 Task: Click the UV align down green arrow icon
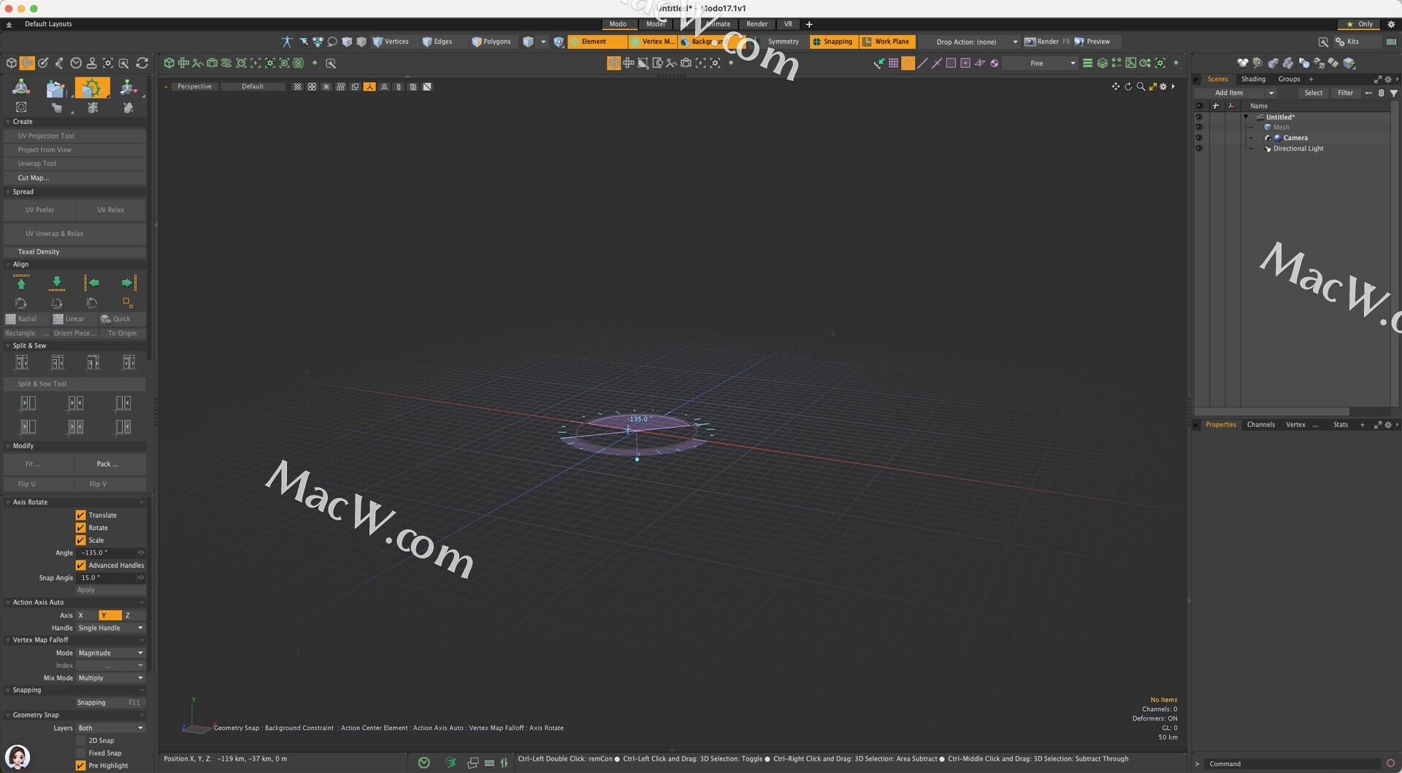(x=57, y=282)
